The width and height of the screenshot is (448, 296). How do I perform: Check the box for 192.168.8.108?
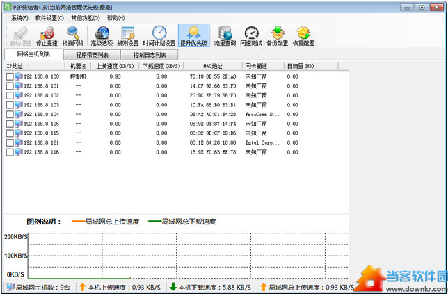point(10,76)
